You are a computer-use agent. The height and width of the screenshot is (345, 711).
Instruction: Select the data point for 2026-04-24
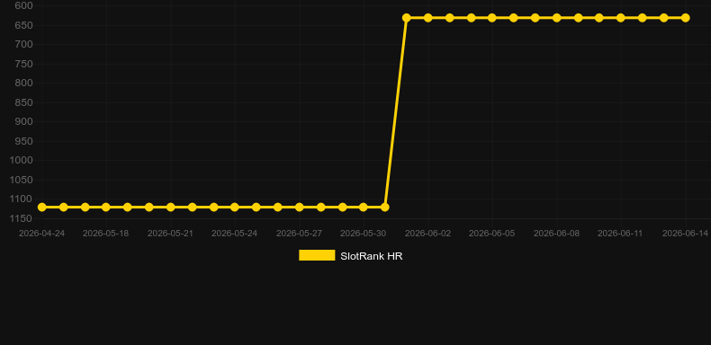(41, 207)
